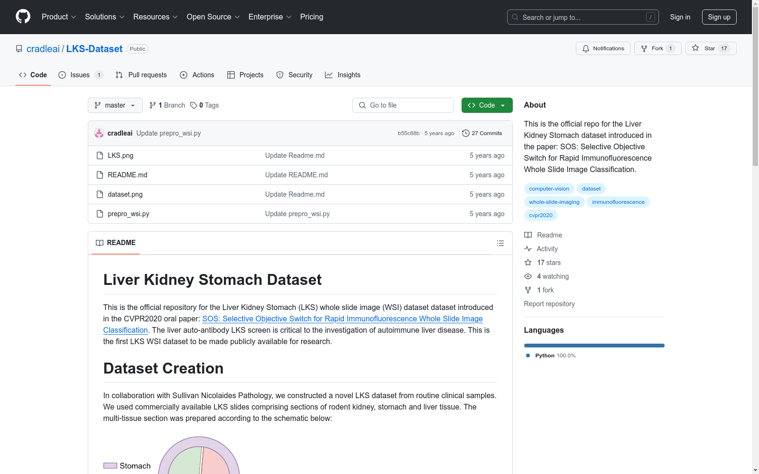Expand the Open Source menu
Image resolution: width=759 pixels, height=474 pixels.
click(213, 17)
